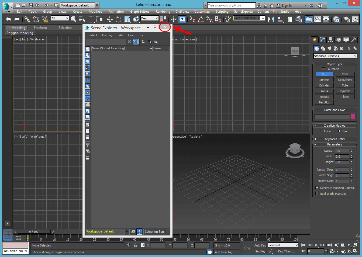
Task: Open the Scripting menu
Action: (222, 12)
